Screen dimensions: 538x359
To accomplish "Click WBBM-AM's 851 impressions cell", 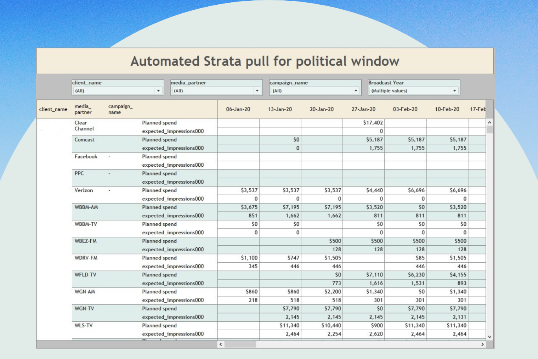I will (x=238, y=216).
